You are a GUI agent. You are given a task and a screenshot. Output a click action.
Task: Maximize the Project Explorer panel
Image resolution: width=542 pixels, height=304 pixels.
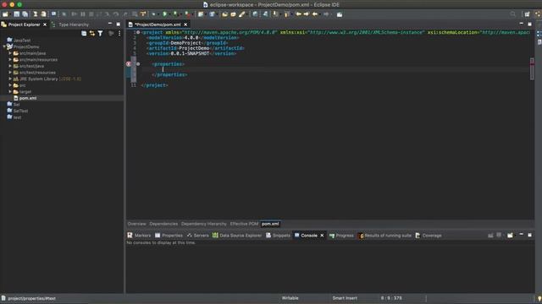119,24
